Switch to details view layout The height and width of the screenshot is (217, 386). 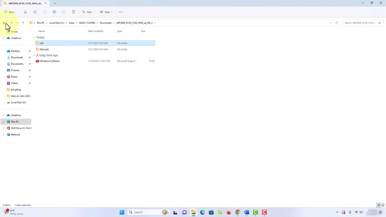[378, 205]
